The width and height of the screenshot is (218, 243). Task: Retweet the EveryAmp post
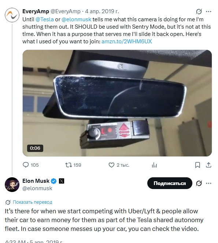[x=73, y=165]
